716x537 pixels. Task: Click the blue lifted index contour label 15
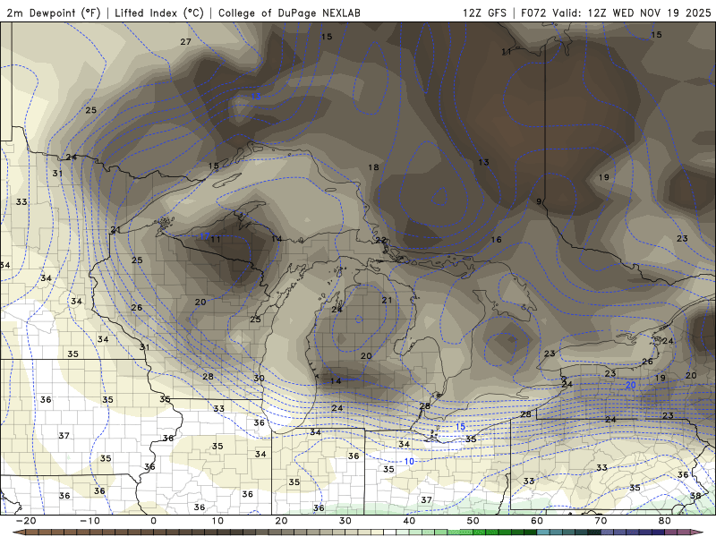point(460,427)
